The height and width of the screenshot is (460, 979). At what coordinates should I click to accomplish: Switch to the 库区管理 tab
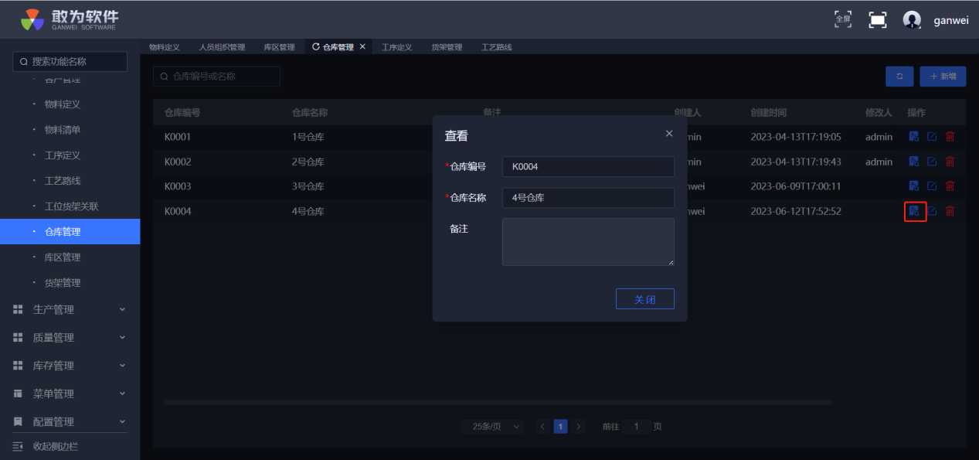pyautogui.click(x=279, y=47)
